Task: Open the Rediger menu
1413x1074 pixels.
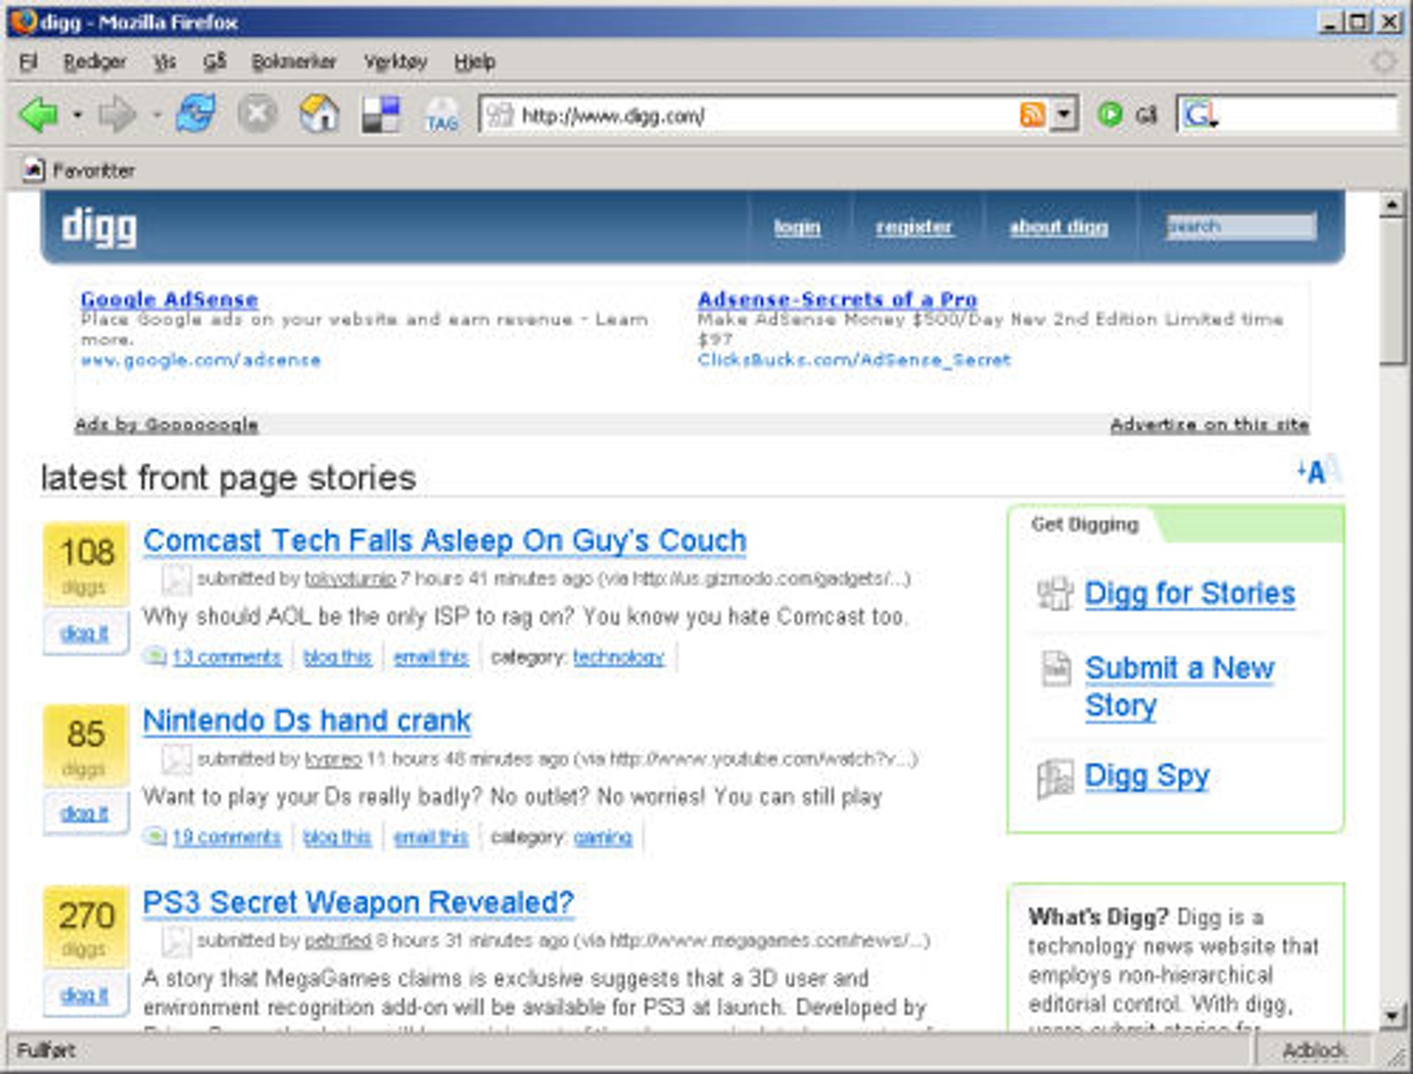Action: tap(95, 62)
